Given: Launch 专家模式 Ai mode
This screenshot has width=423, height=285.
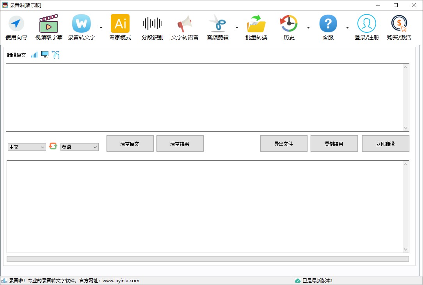Looking at the screenshot, I should (120, 27).
